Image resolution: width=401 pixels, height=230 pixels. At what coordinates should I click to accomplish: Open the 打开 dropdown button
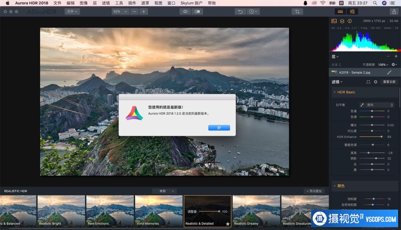[72, 11]
